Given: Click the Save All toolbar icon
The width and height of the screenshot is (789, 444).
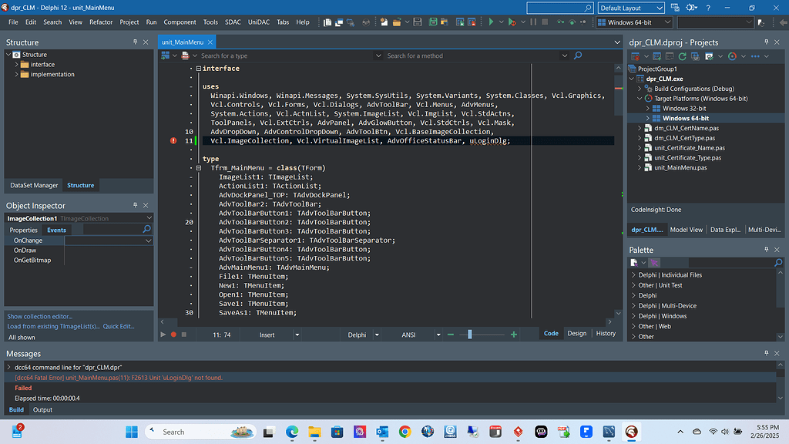Looking at the screenshot, I should click(x=433, y=22).
